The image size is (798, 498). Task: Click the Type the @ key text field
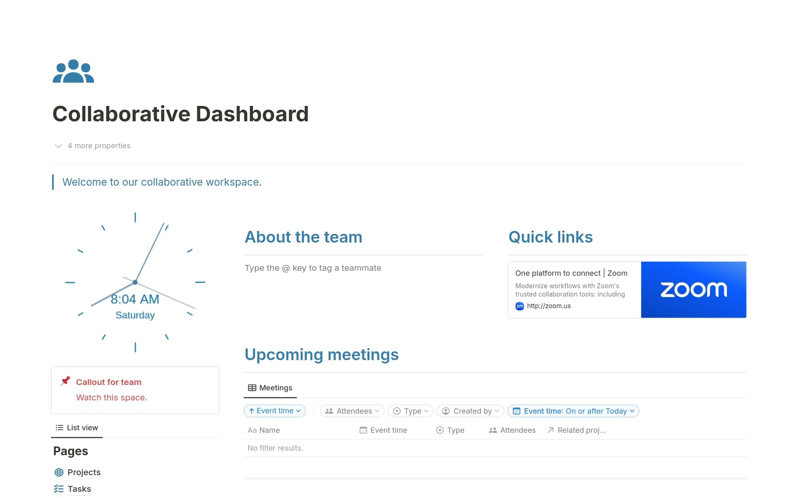pyautogui.click(x=313, y=268)
